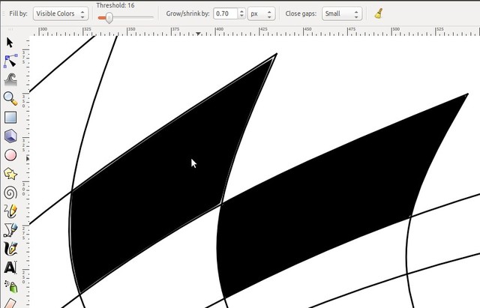The image size is (480, 308).
Task: Select the Bezier pen tool
Action: (10, 230)
